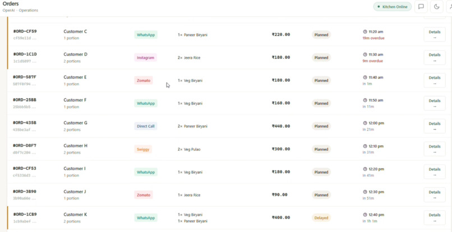Click the Kitchen Online status badge

click(x=393, y=7)
